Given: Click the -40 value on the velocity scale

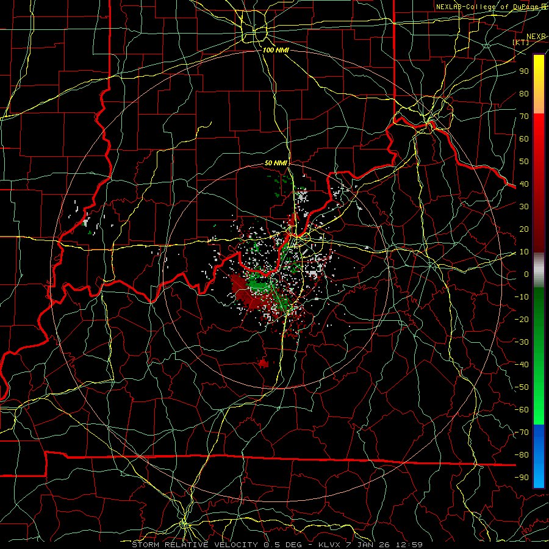Looking at the screenshot, I should pos(522,365).
